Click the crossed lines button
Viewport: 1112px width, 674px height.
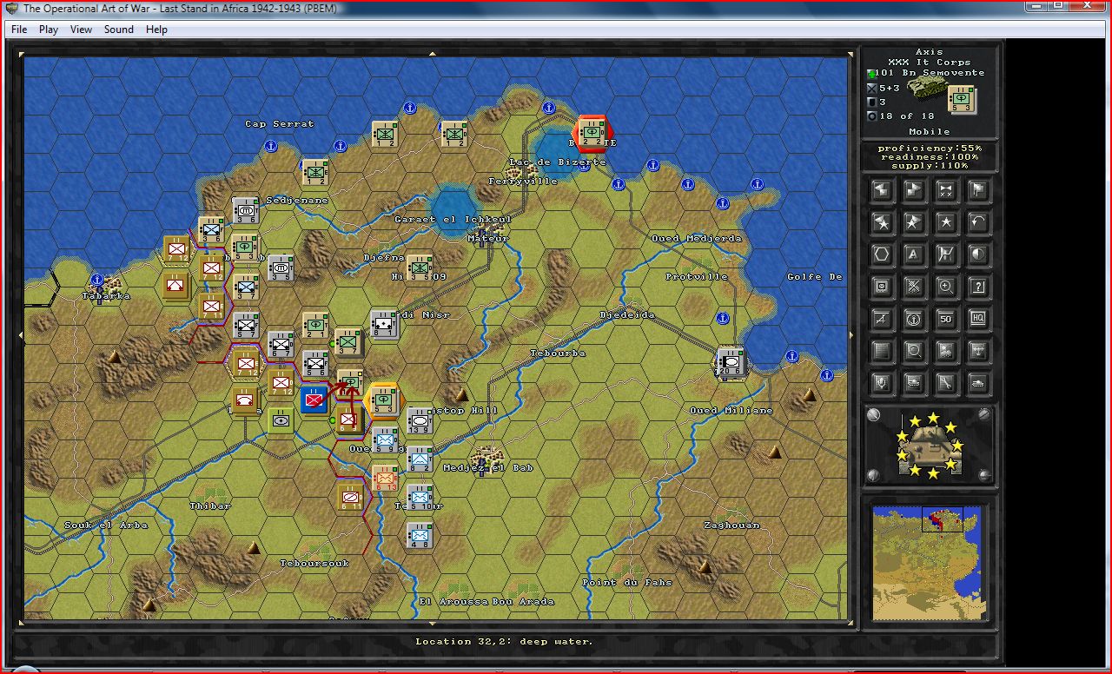[914, 287]
